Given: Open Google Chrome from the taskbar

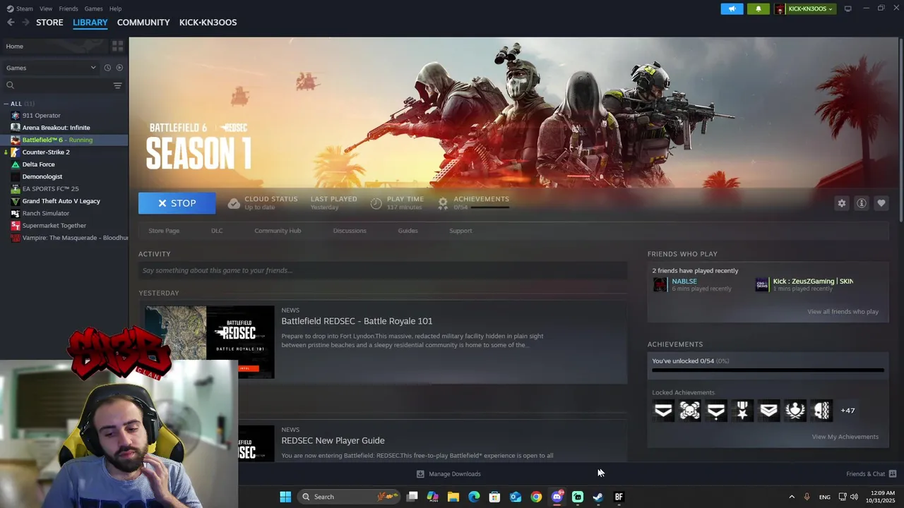Looking at the screenshot, I should click(536, 497).
